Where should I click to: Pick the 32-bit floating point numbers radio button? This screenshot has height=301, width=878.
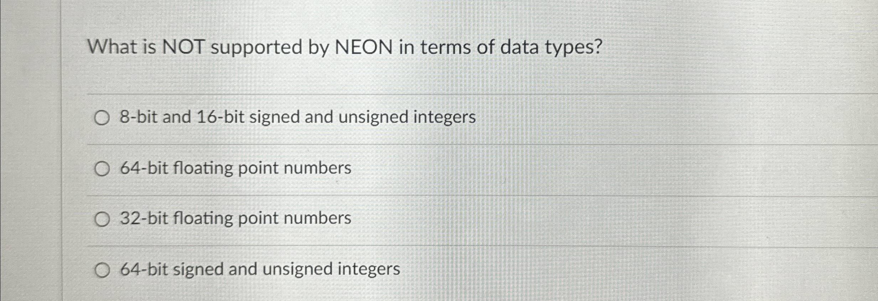(102, 219)
